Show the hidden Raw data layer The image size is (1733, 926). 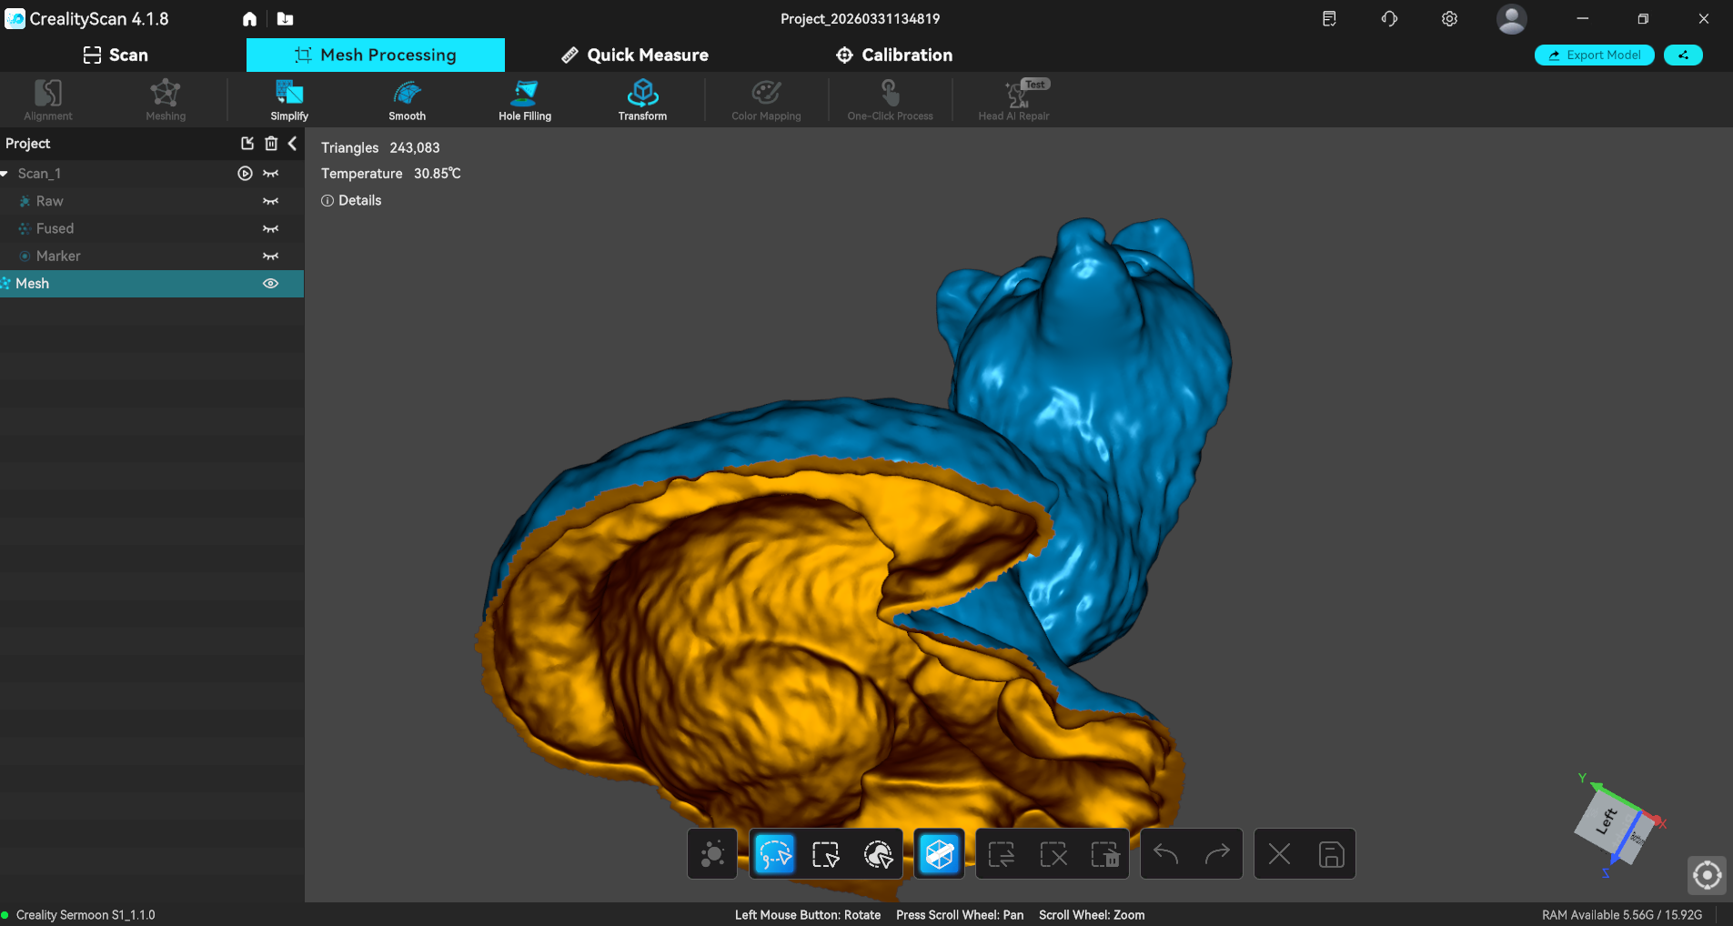click(270, 201)
